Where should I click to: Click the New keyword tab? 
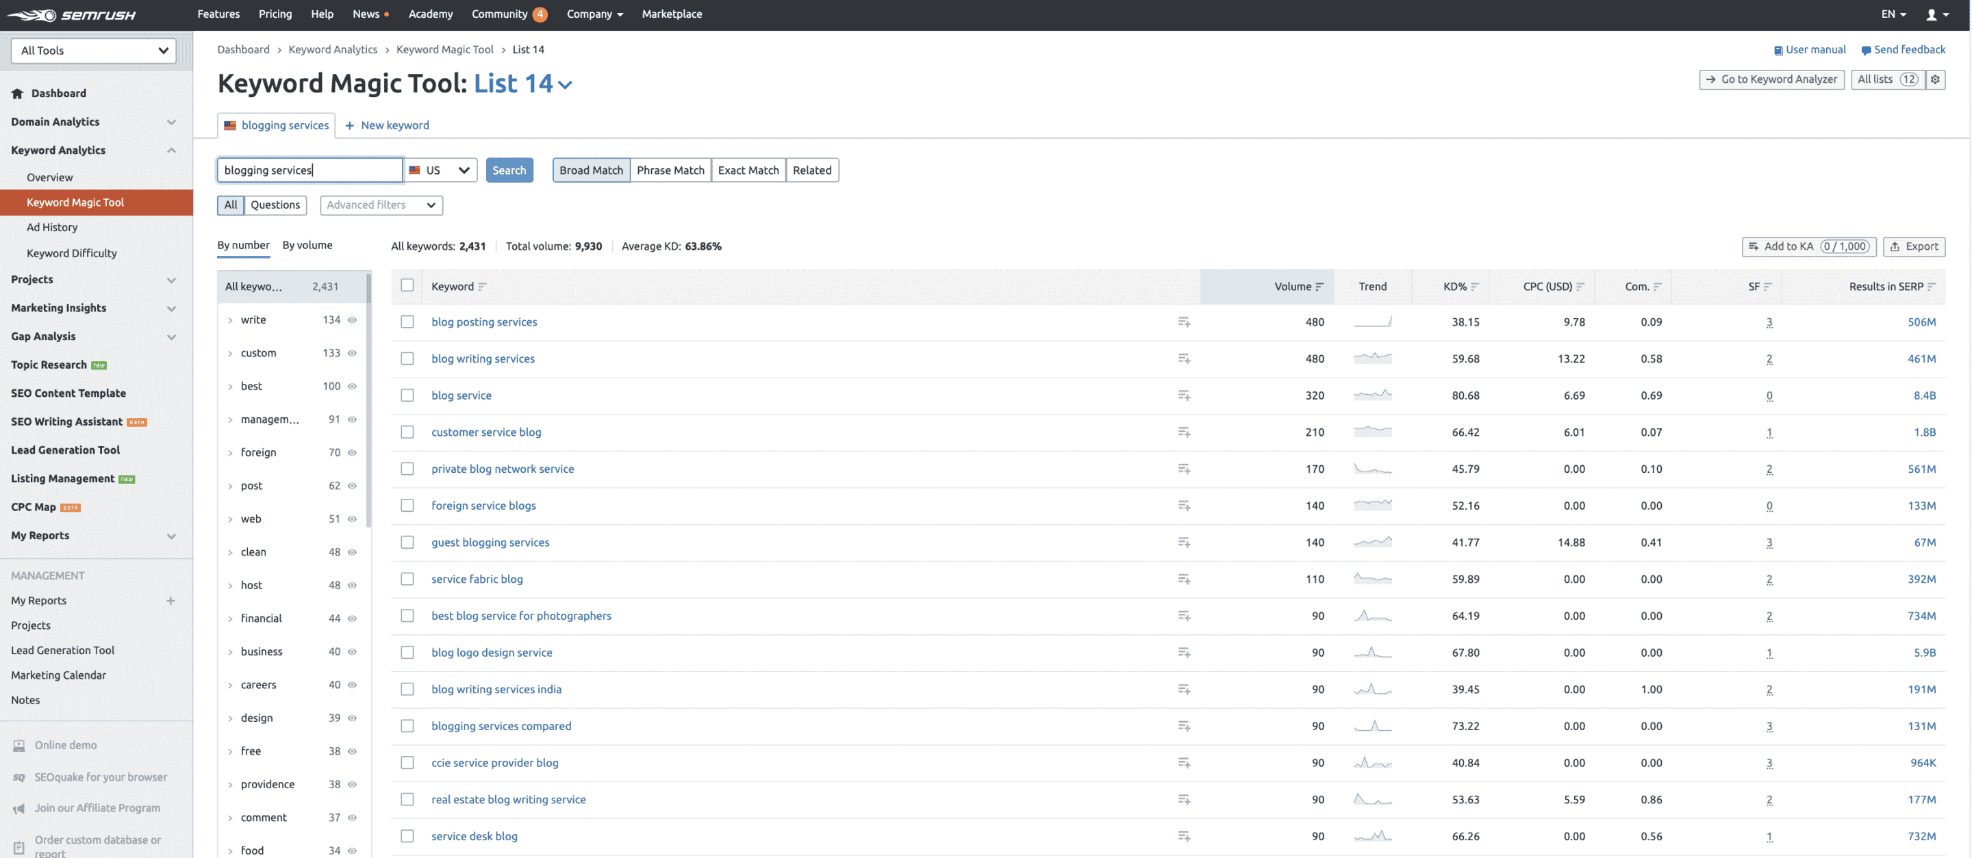tap(388, 125)
